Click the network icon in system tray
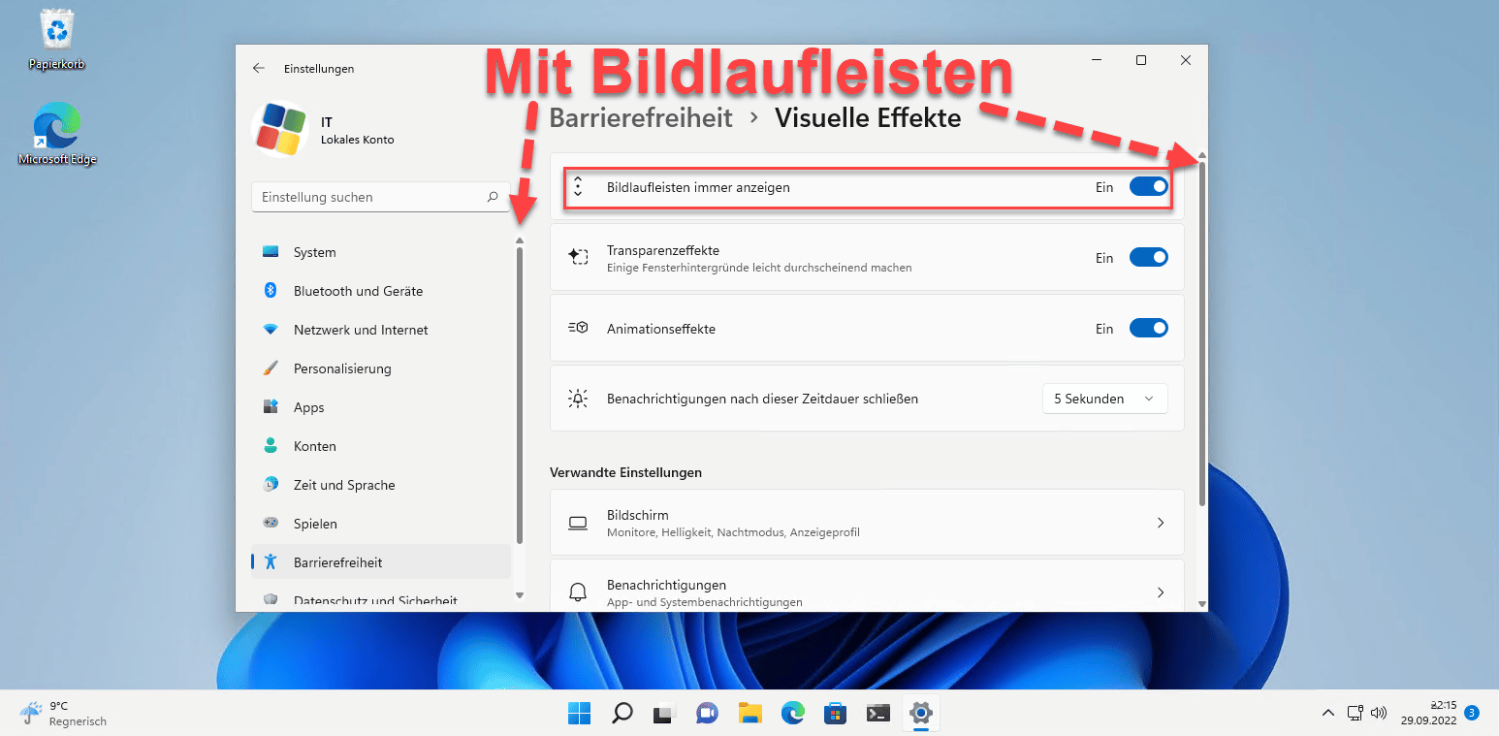1499x736 pixels. [1356, 714]
